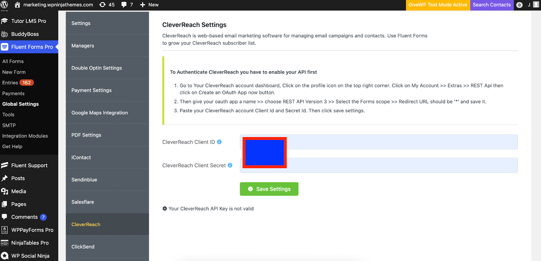Viewport: 541px width, 261px height.
Task: Open Get Help submenu item
Action: coord(12,147)
